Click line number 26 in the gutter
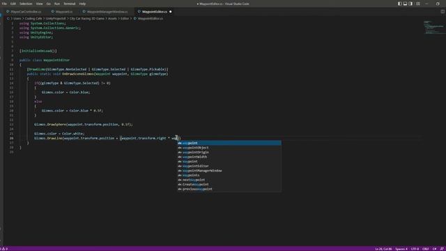 click(x=11, y=138)
